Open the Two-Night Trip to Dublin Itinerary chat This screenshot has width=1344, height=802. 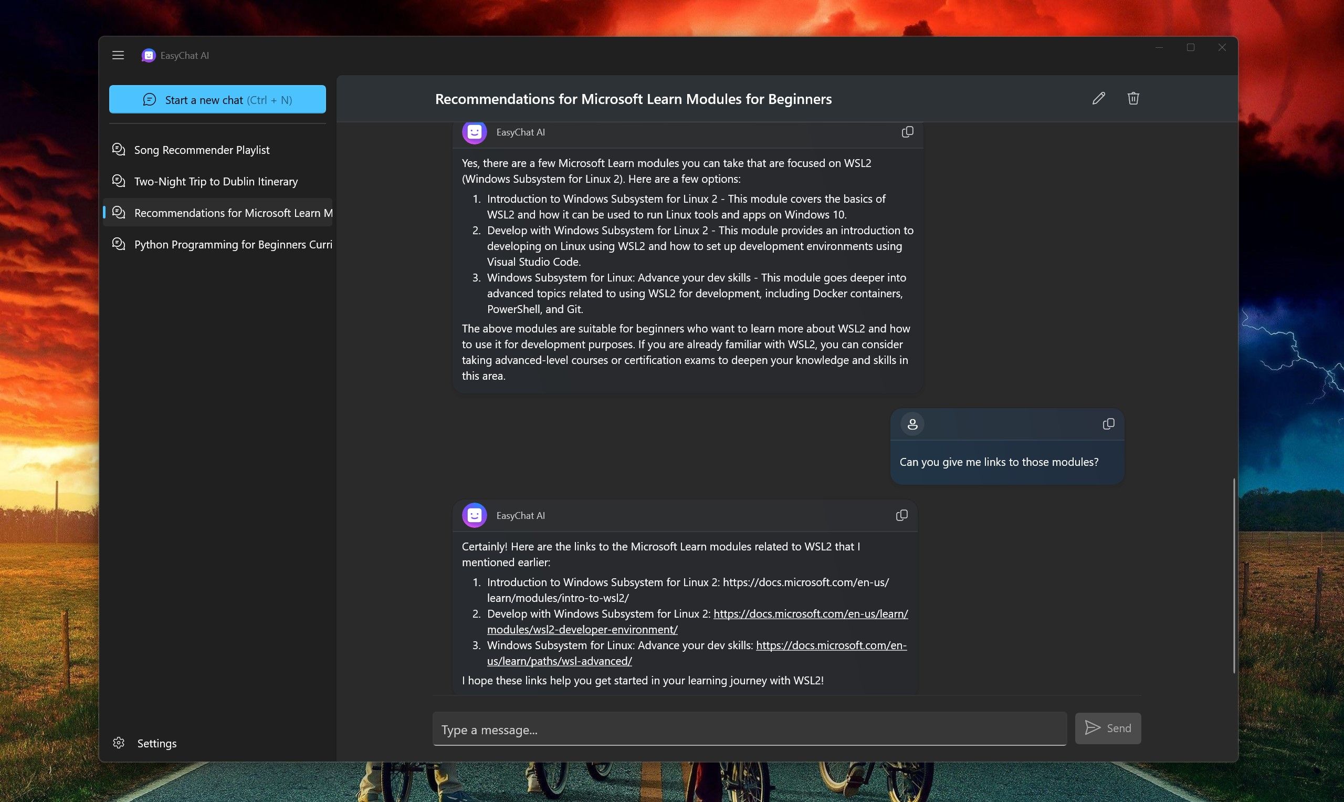(x=216, y=181)
